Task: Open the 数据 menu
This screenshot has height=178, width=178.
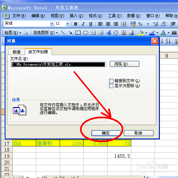Action: [134, 16]
